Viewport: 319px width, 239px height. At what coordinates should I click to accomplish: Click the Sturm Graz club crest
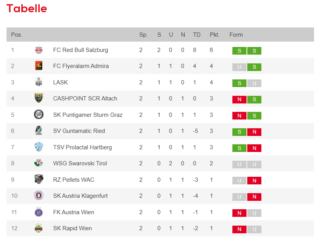point(39,114)
